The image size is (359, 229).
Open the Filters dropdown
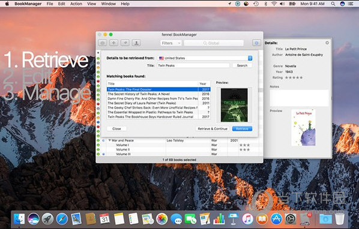pyautogui.click(x=171, y=43)
